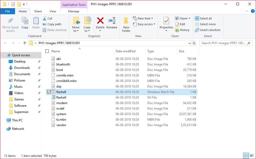Select the vendor disc image file
The width and height of the screenshot is (256, 159).
pyautogui.click(x=121, y=125)
